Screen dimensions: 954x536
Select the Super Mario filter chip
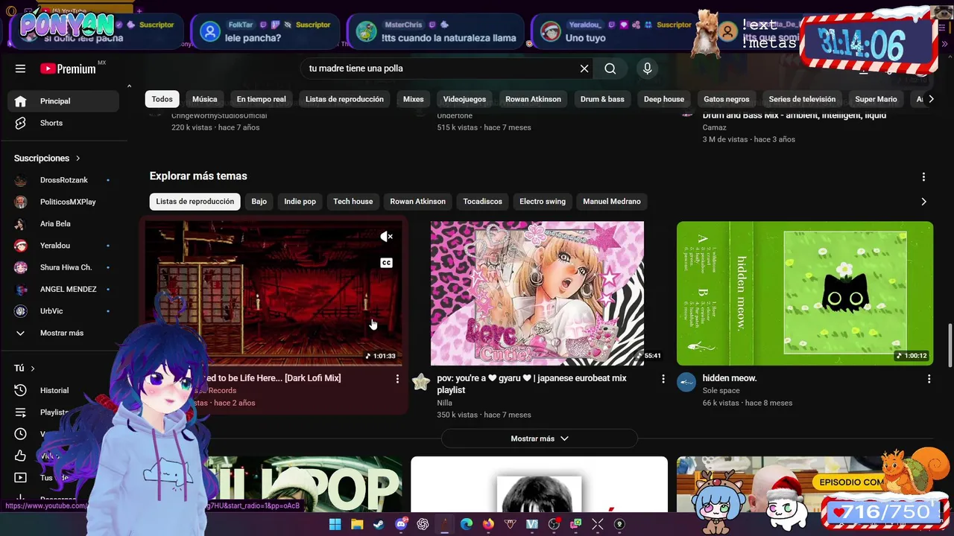(x=876, y=99)
